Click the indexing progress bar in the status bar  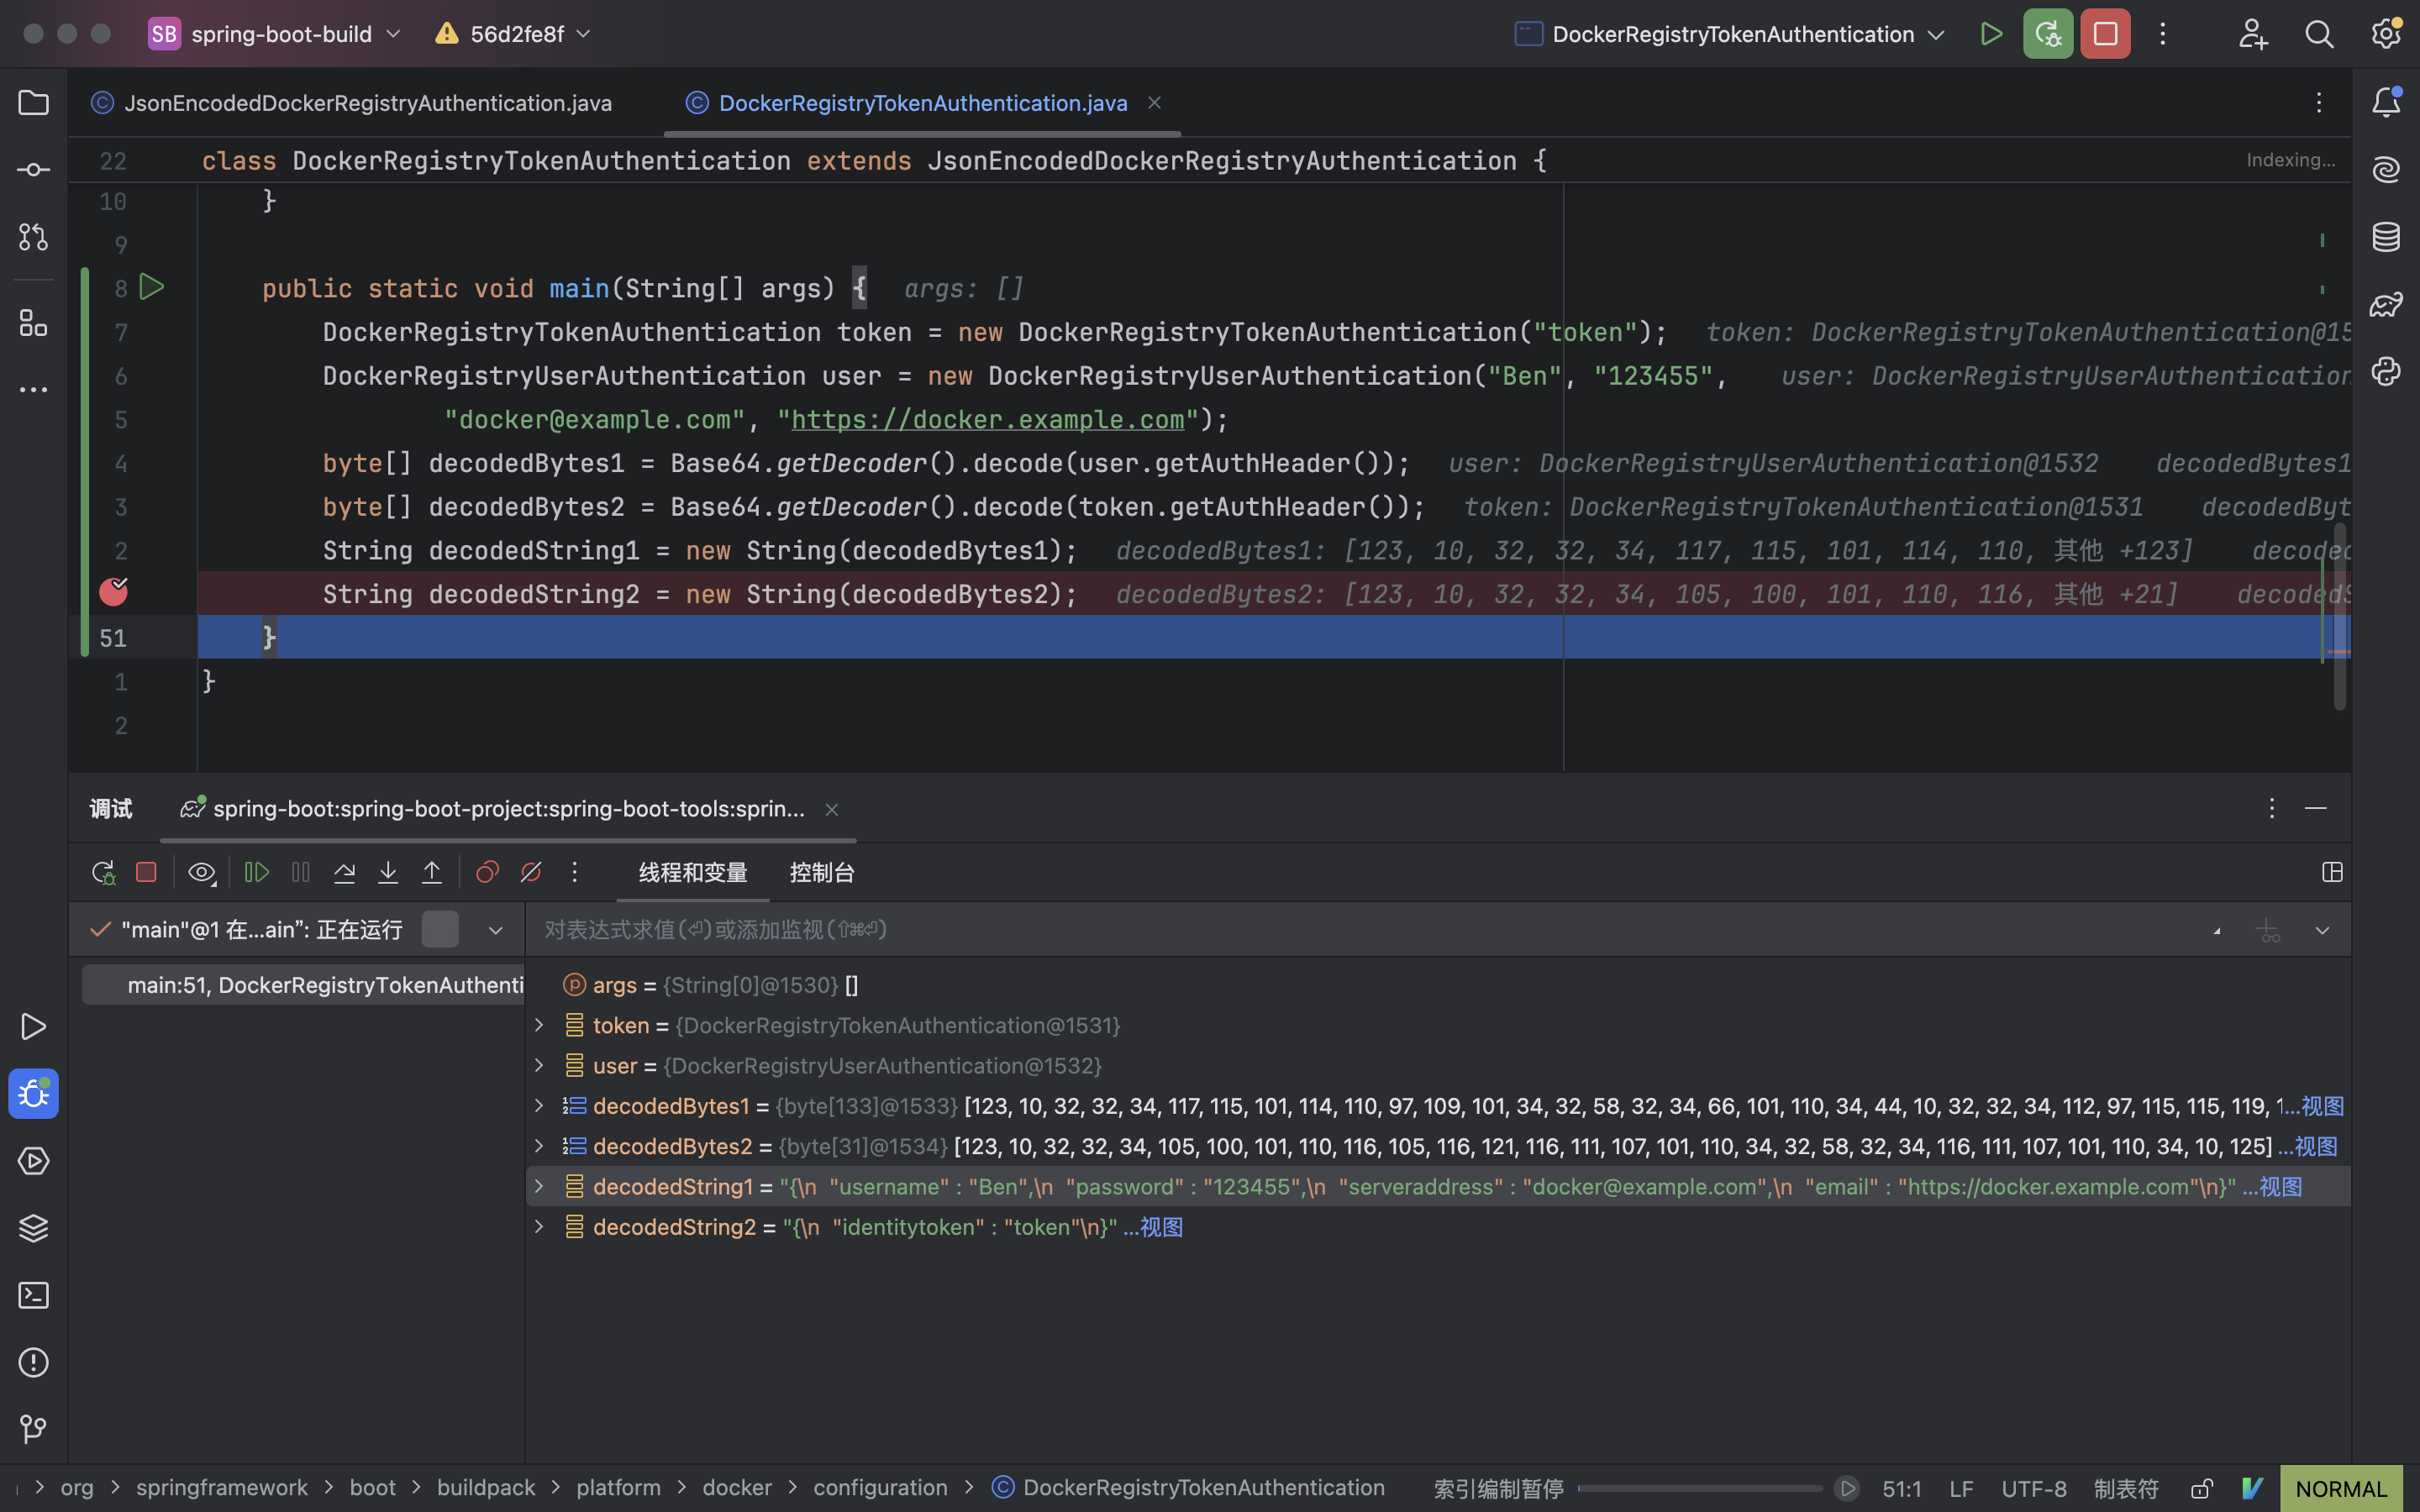pyautogui.click(x=1700, y=1487)
